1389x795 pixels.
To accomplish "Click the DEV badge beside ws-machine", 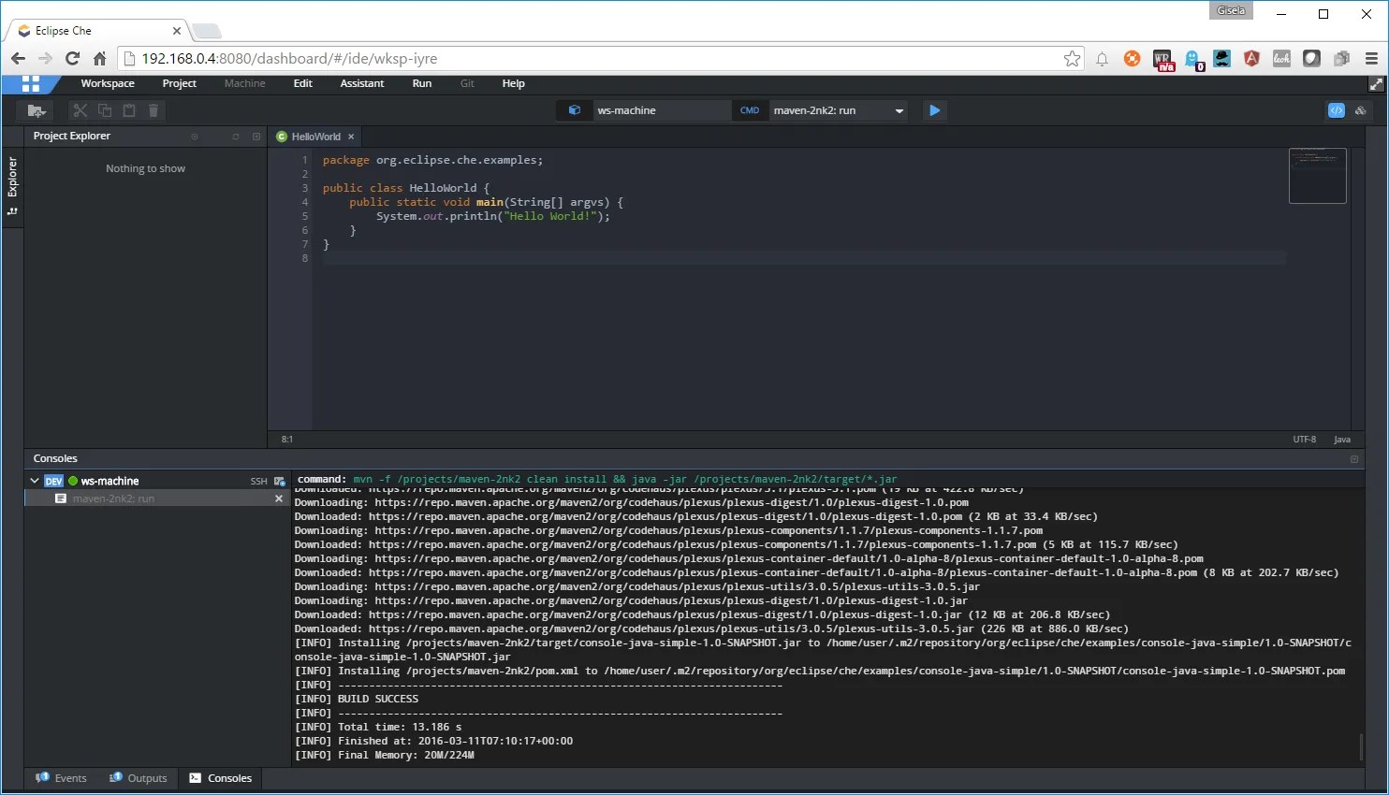I will pos(53,481).
